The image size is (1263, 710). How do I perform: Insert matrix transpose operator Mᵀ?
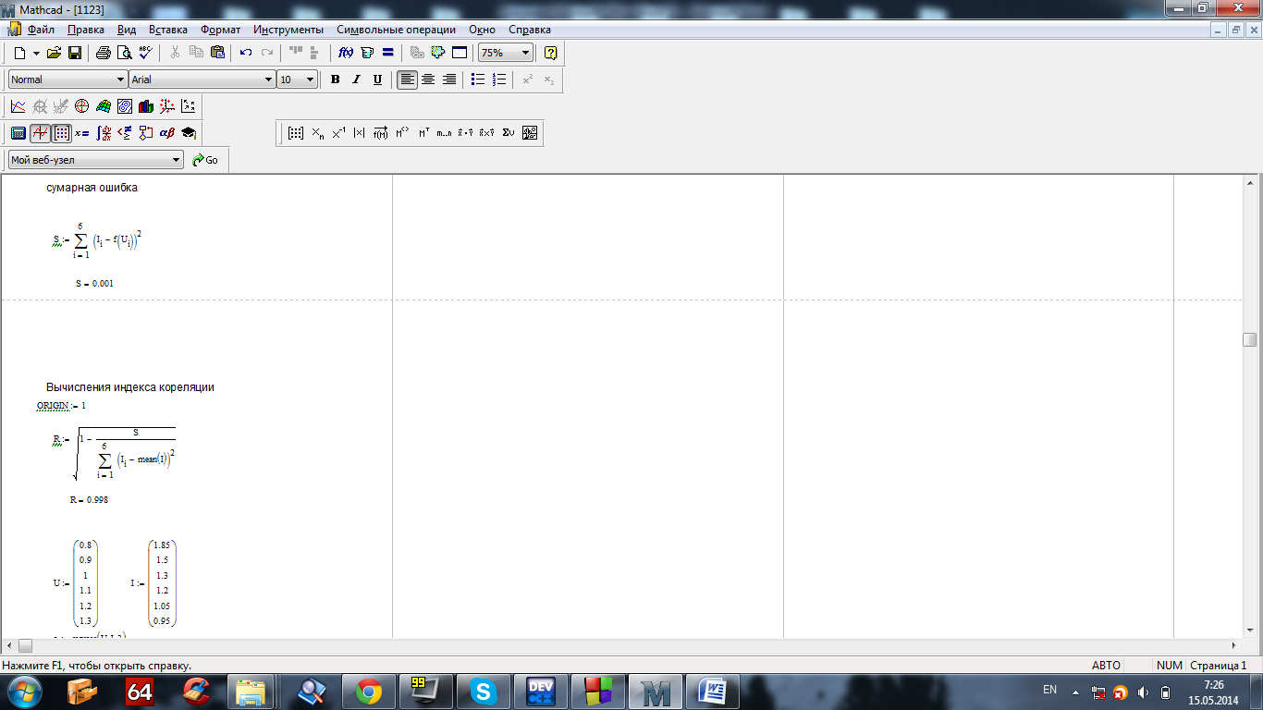coord(423,133)
